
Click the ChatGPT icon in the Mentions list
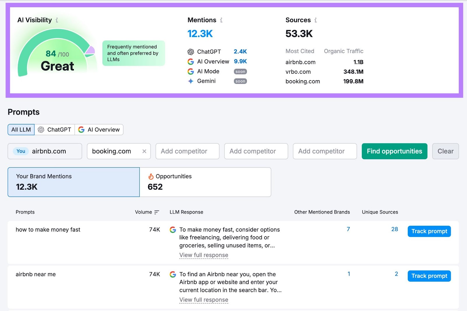click(191, 52)
